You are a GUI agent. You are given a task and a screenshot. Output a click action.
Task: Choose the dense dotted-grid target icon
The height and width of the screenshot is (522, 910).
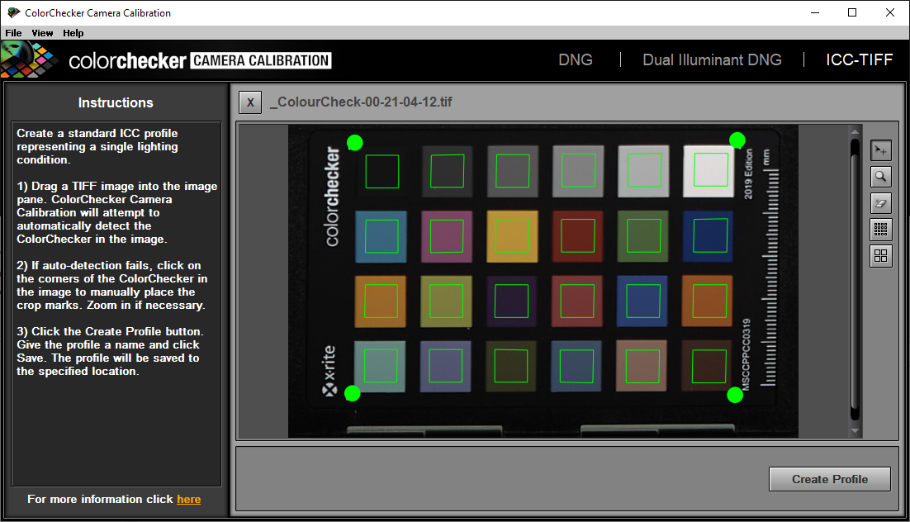pos(880,230)
